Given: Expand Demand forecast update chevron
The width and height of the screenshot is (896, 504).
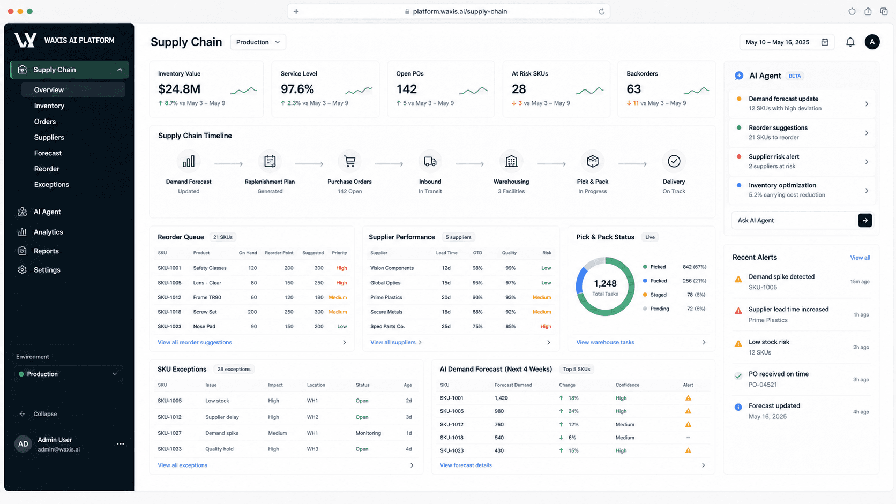Looking at the screenshot, I should tap(867, 104).
